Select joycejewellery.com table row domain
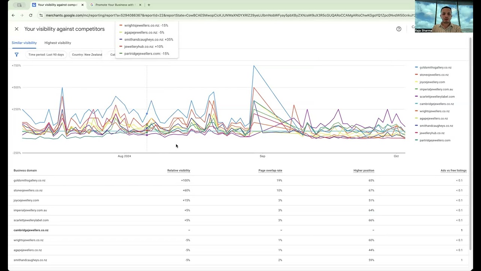481x271 pixels. coord(26,200)
